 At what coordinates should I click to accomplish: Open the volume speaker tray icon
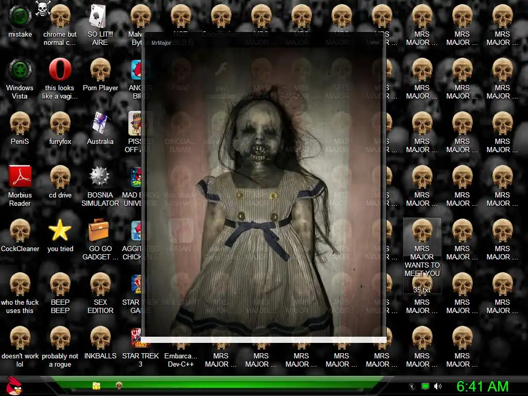coord(437,386)
